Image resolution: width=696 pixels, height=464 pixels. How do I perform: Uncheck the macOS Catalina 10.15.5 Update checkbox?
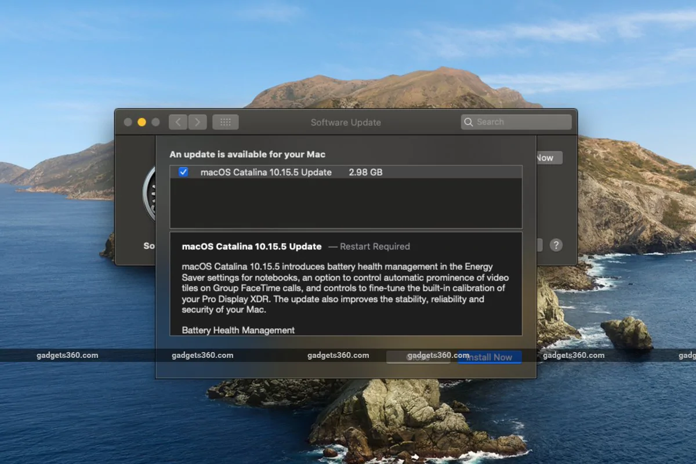[184, 172]
